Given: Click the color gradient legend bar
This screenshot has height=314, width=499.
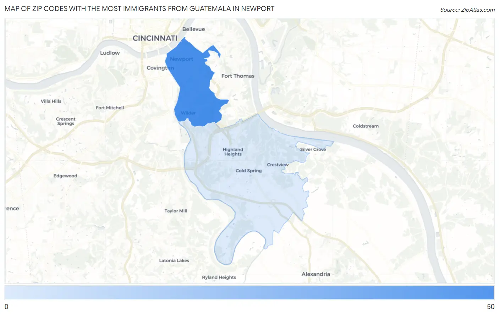Looking at the screenshot, I should [249, 293].
